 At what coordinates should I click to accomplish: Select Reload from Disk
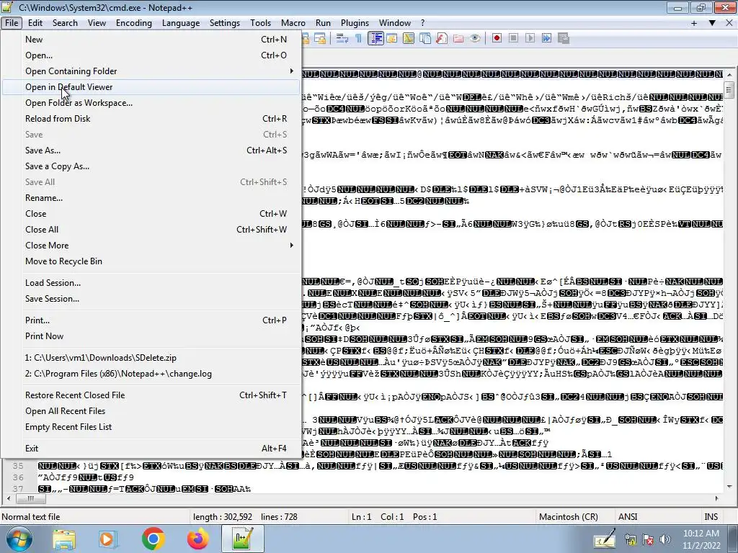[x=151, y=119]
